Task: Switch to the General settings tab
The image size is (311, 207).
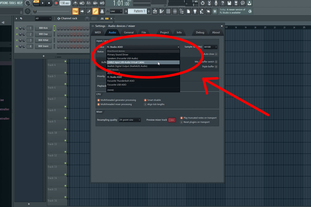Action: pyautogui.click(x=129, y=32)
